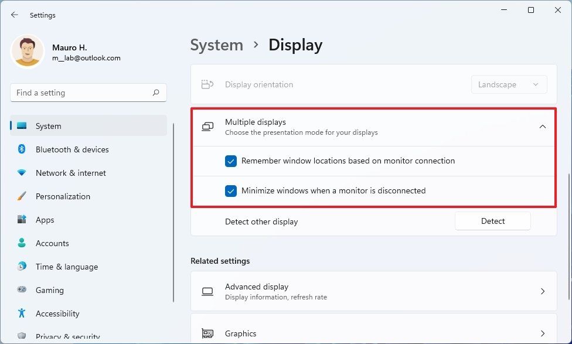Viewport: 572px width, 344px height.
Task: Uncheck Remember window locations based on monitor connection
Action: click(230, 161)
